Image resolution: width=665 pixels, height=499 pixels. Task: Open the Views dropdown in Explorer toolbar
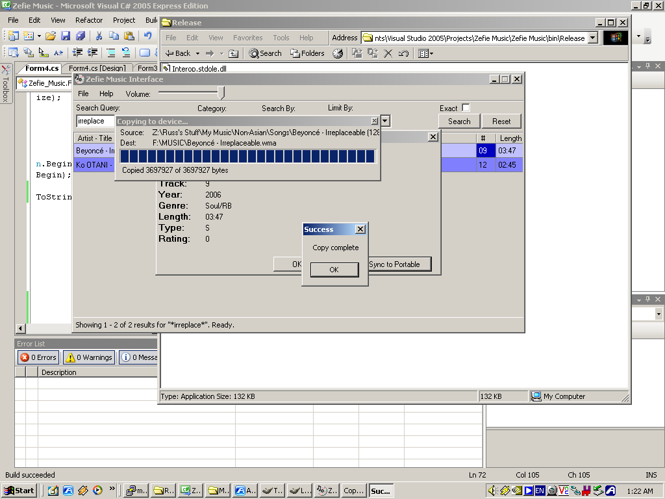(425, 54)
